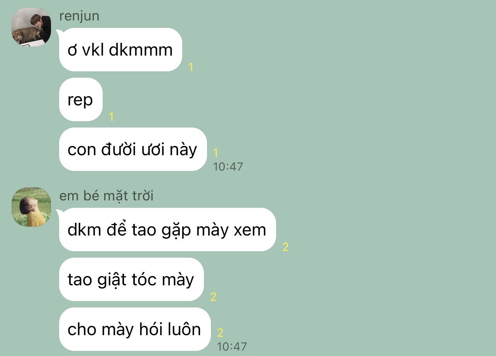Viewport: 496px width, 356px height.
Task: Select the message "con đười ươi này"
Action: [133, 149]
